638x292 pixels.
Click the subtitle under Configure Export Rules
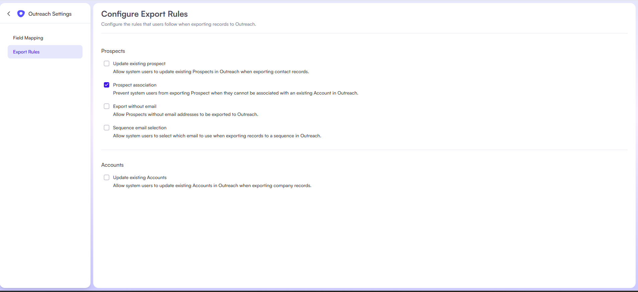tap(178, 24)
